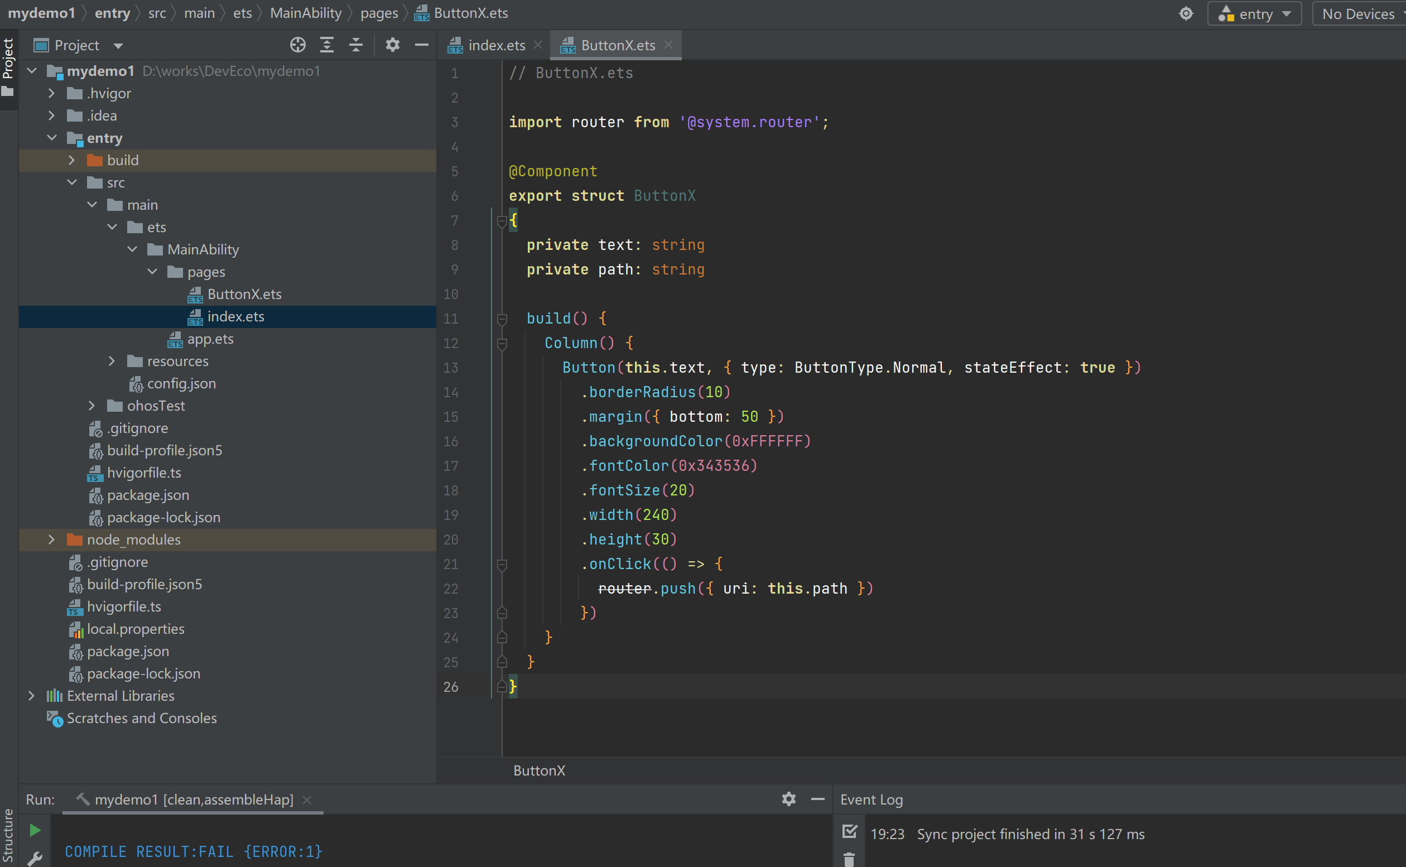The height and width of the screenshot is (867, 1406).
Task: Click the locate target icon in the Project toolbar
Action: (x=297, y=45)
